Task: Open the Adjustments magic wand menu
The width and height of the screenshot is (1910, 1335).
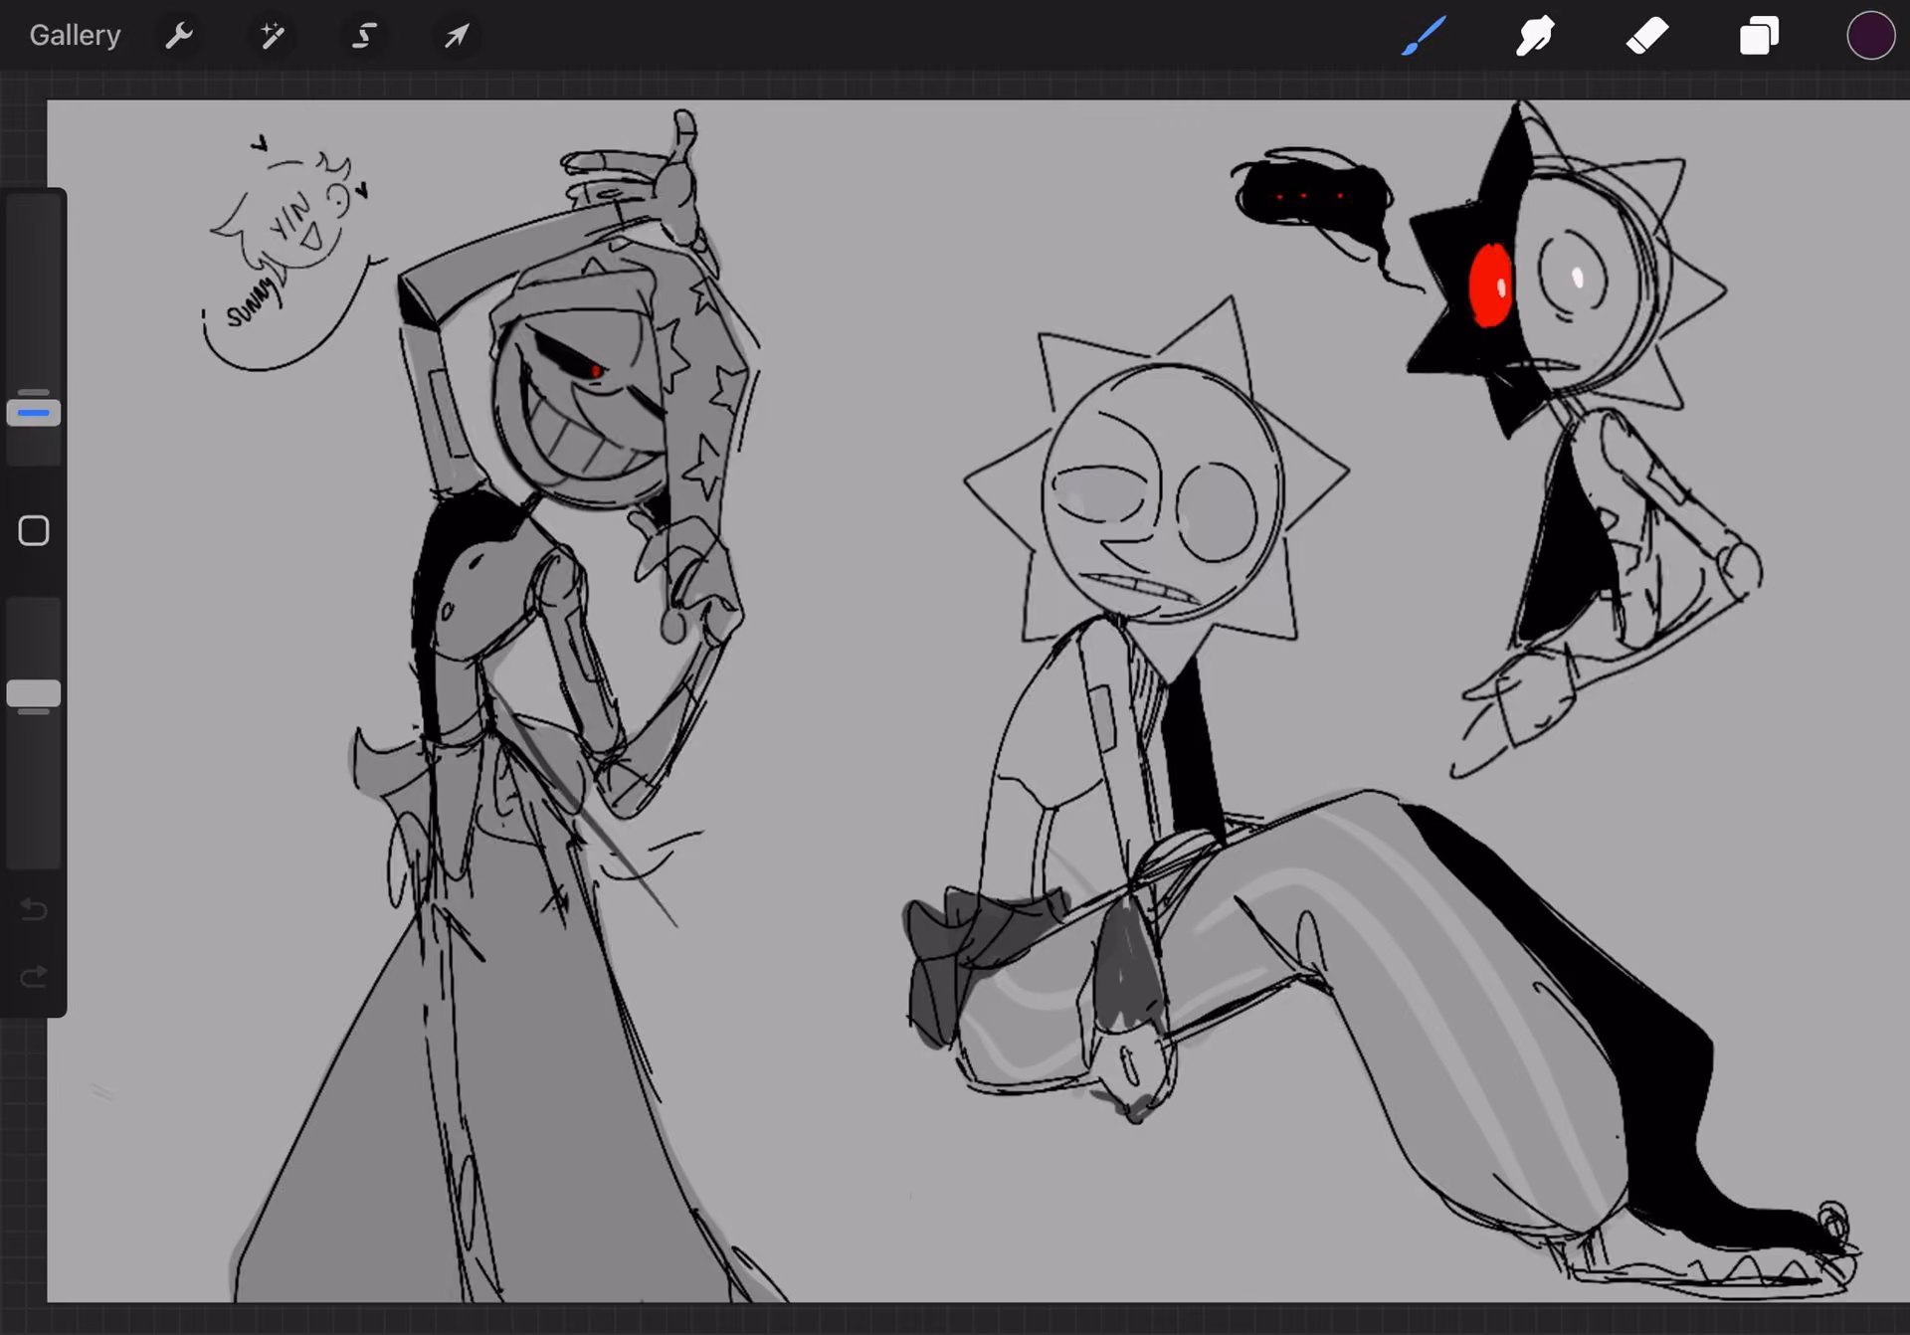Action: coord(272,36)
